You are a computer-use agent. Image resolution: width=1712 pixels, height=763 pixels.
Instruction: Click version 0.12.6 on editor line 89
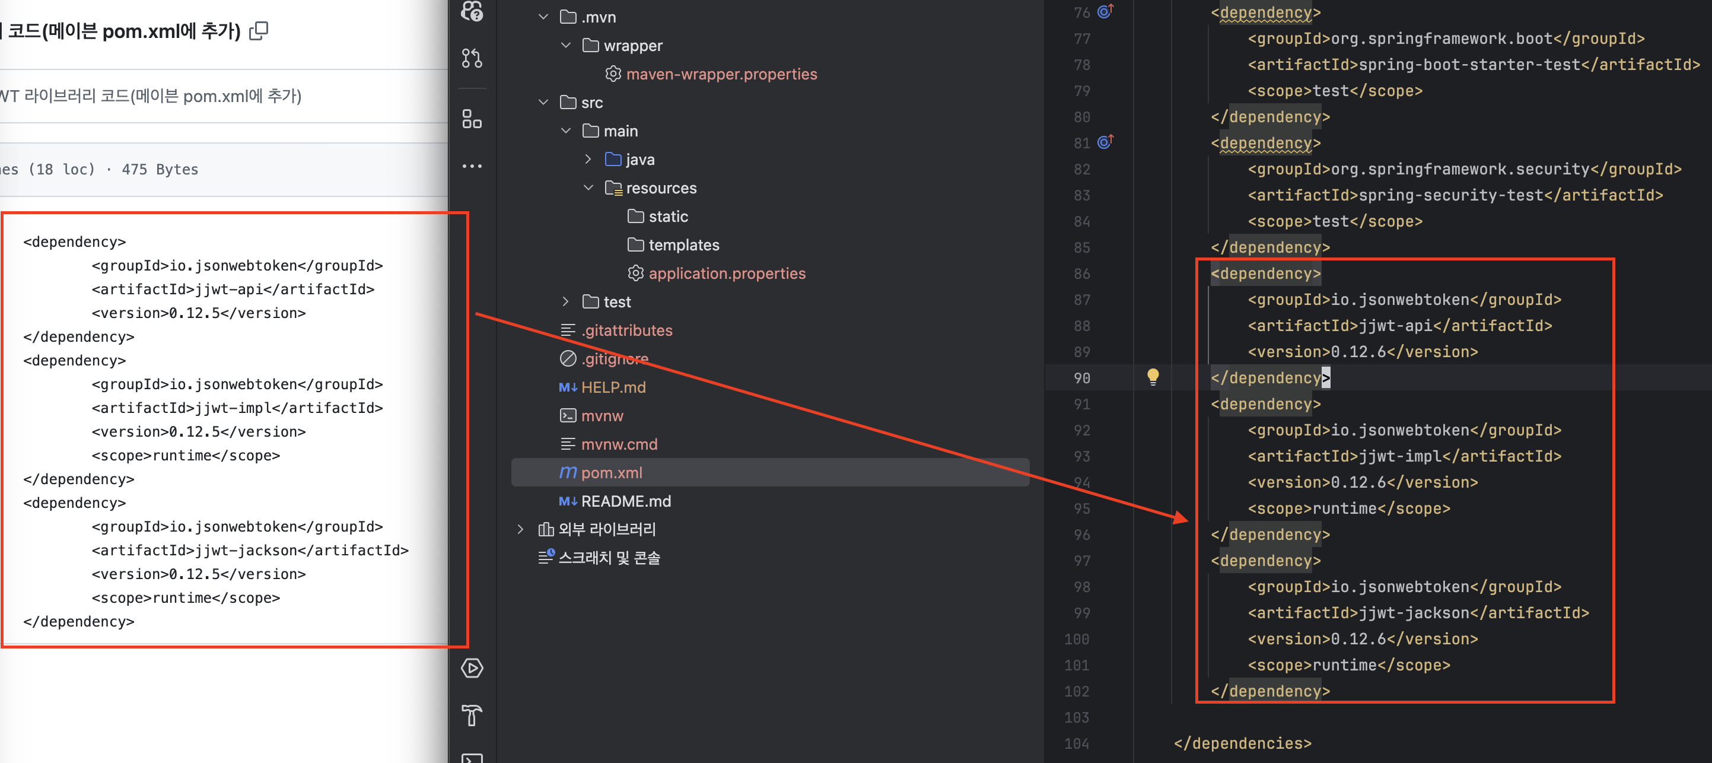[1358, 352]
